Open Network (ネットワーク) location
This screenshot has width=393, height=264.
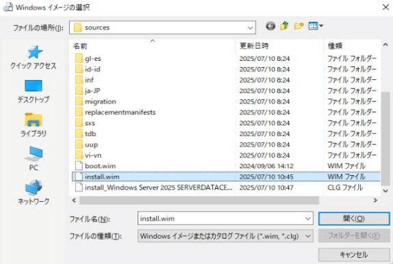pyautogui.click(x=34, y=192)
